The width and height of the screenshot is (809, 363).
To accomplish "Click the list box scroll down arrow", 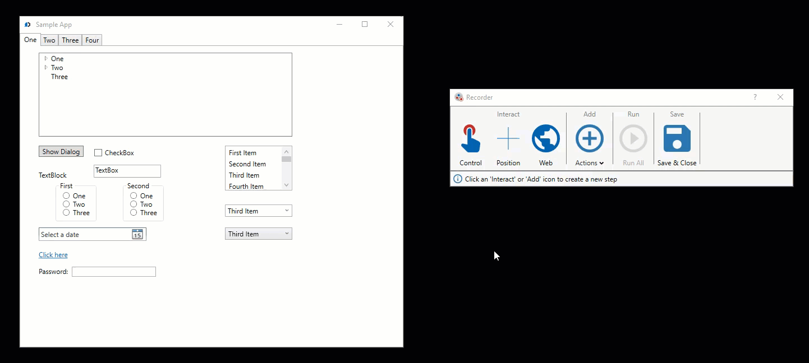I will [x=287, y=185].
